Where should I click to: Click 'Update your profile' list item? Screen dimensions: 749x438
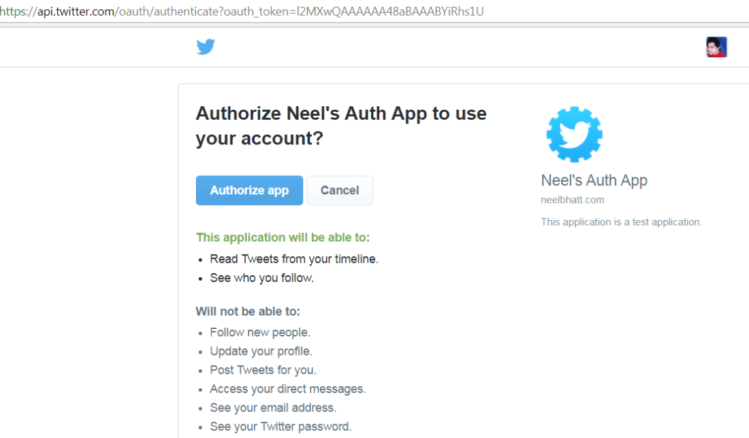[261, 351]
